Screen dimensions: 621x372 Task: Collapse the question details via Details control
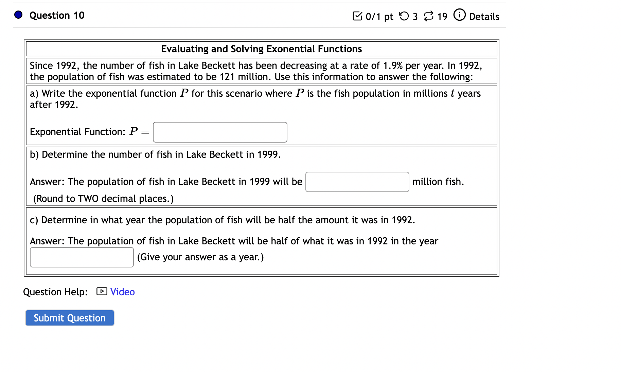pyautogui.click(x=484, y=16)
